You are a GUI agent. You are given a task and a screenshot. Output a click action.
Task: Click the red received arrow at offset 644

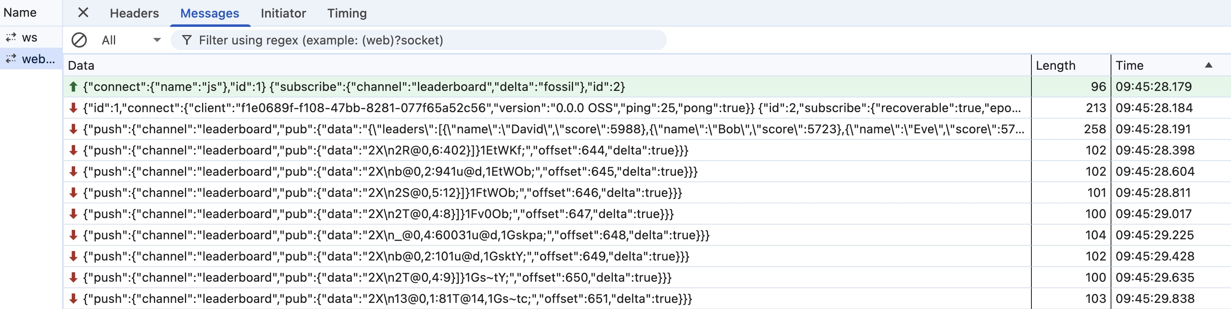click(x=73, y=150)
